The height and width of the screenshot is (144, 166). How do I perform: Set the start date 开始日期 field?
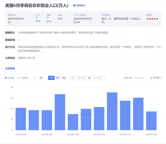point(81,78)
